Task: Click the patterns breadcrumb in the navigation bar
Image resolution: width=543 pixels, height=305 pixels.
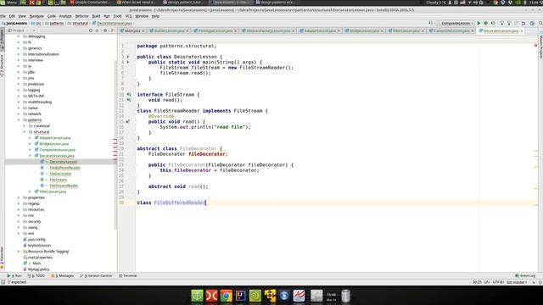Action: [x=54, y=23]
